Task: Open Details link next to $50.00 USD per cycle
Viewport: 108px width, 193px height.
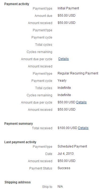Action: [x=81, y=102]
